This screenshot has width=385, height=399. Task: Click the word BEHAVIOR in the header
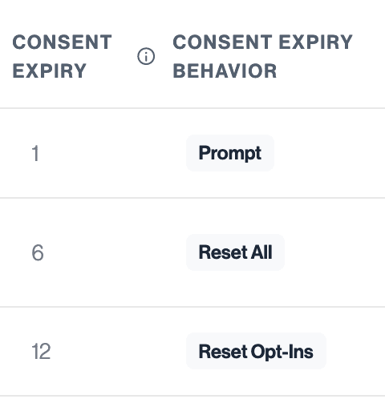pyautogui.click(x=225, y=71)
